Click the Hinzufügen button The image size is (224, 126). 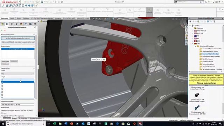click(x=5, y=61)
